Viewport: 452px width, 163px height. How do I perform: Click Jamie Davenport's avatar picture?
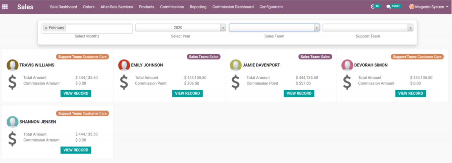coord(236,65)
